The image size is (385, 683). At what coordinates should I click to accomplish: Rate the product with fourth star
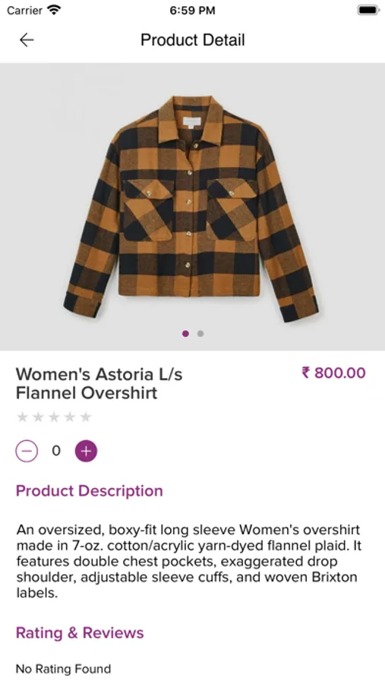point(70,417)
